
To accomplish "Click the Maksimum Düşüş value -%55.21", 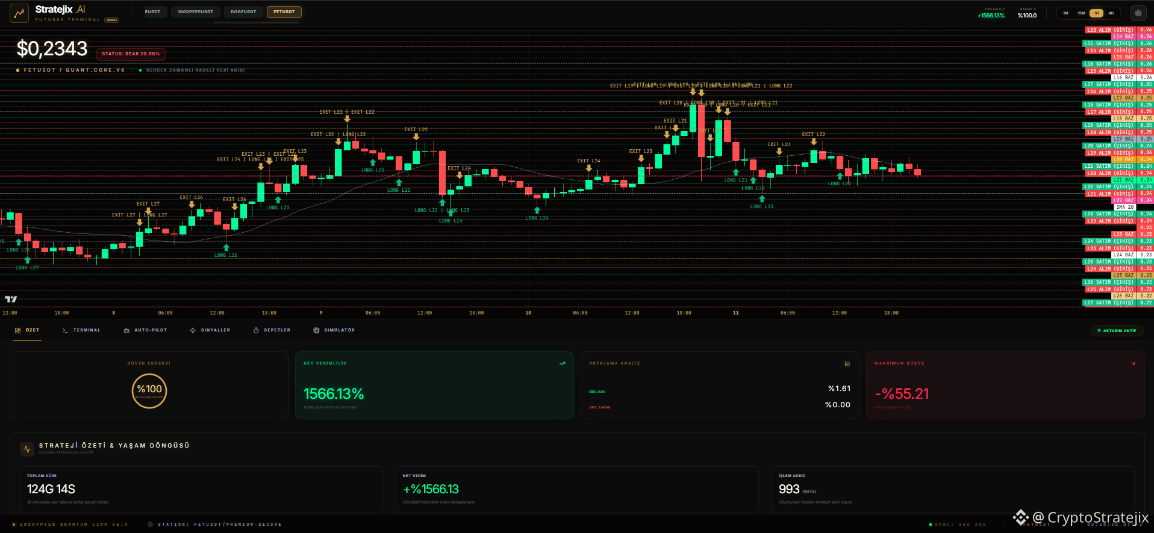I will pyautogui.click(x=902, y=394).
